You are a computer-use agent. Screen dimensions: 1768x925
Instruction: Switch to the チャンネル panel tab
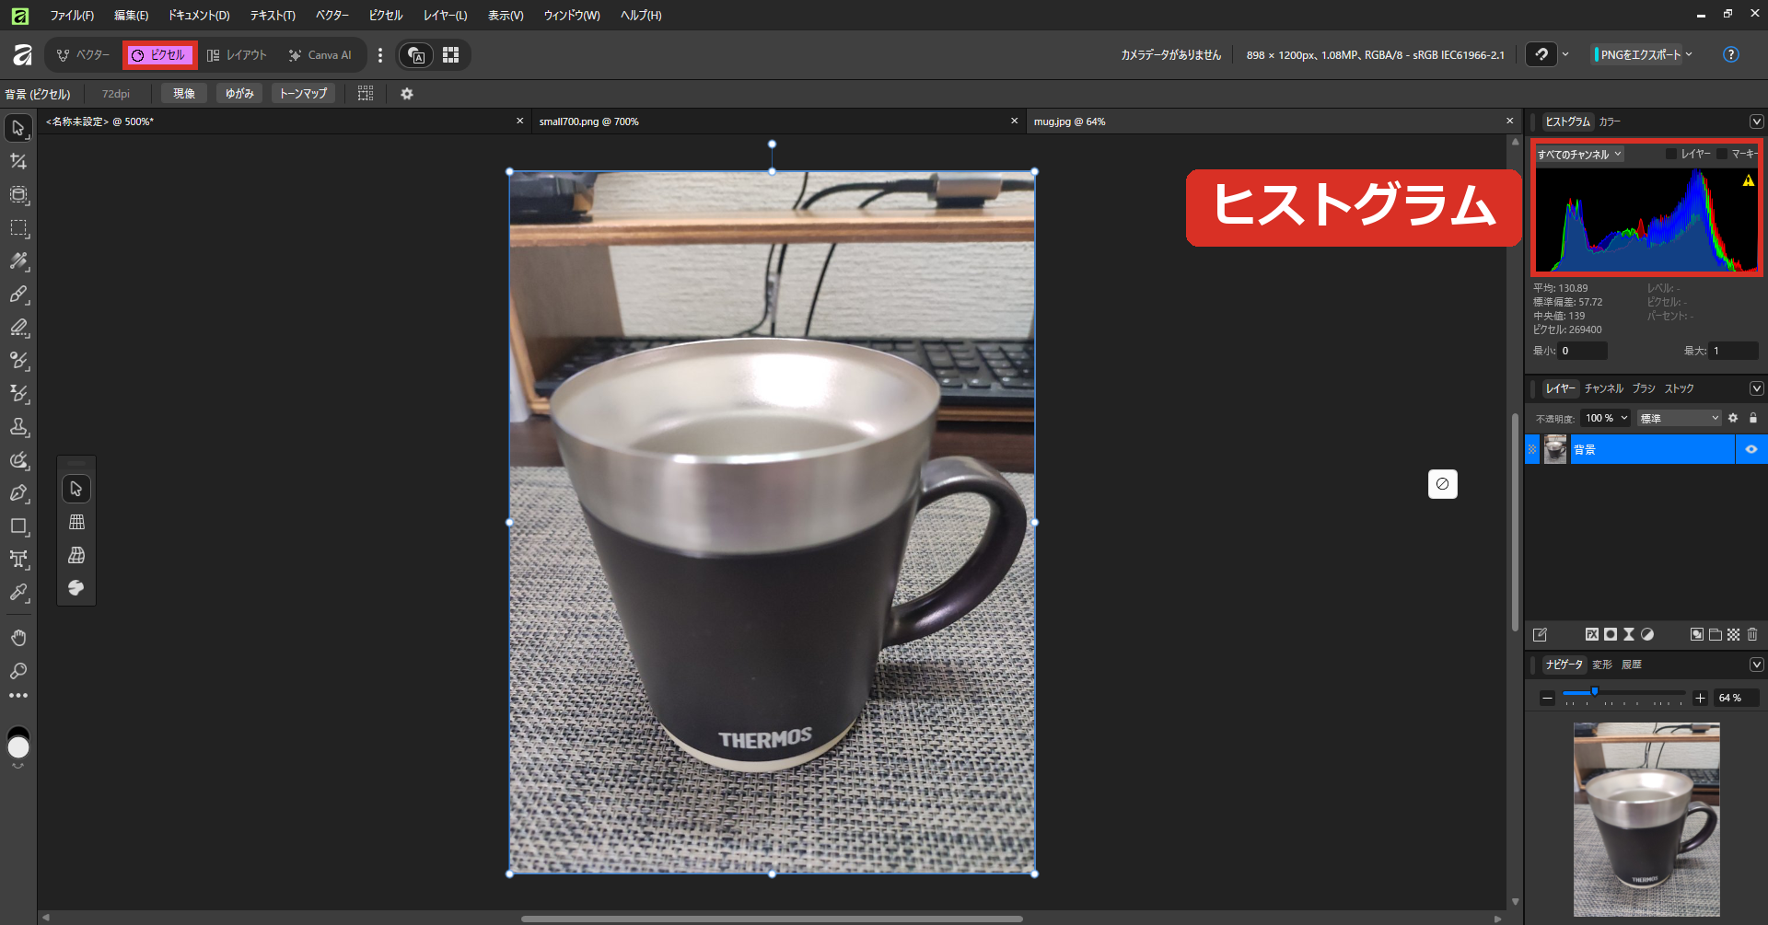[1603, 388]
